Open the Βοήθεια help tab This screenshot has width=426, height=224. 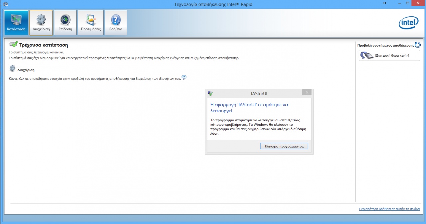(116, 23)
